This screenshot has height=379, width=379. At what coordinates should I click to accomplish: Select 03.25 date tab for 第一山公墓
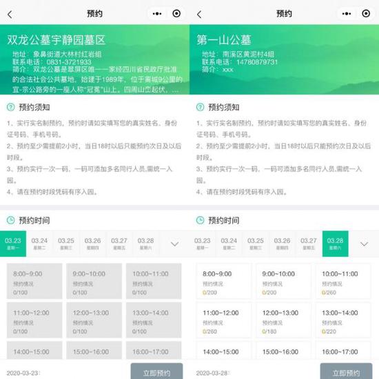coord(256,244)
